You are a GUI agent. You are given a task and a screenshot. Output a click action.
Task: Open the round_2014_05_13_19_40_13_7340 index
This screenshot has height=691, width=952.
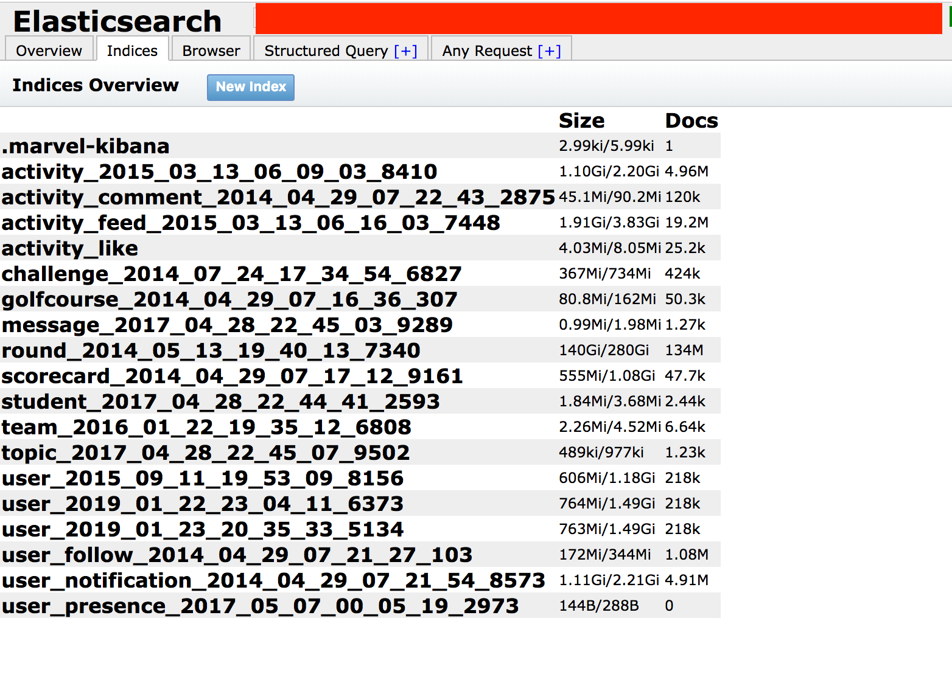pyautogui.click(x=211, y=350)
